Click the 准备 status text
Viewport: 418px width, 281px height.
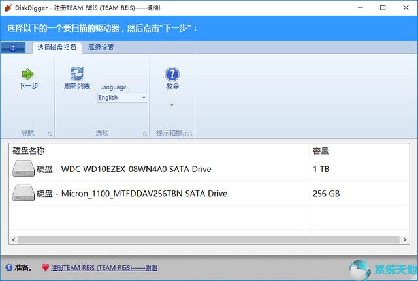point(24,267)
